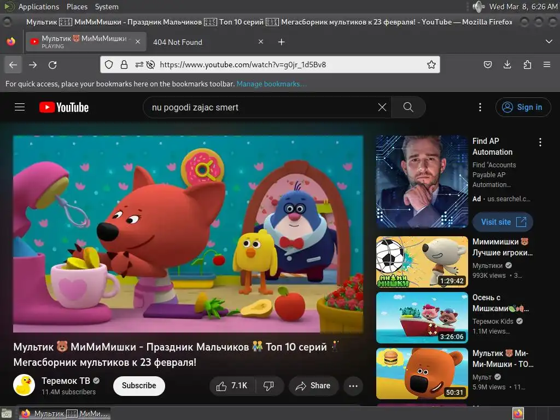Open more actions ellipsis below video
This screenshot has height=420, width=560.
coord(353,386)
